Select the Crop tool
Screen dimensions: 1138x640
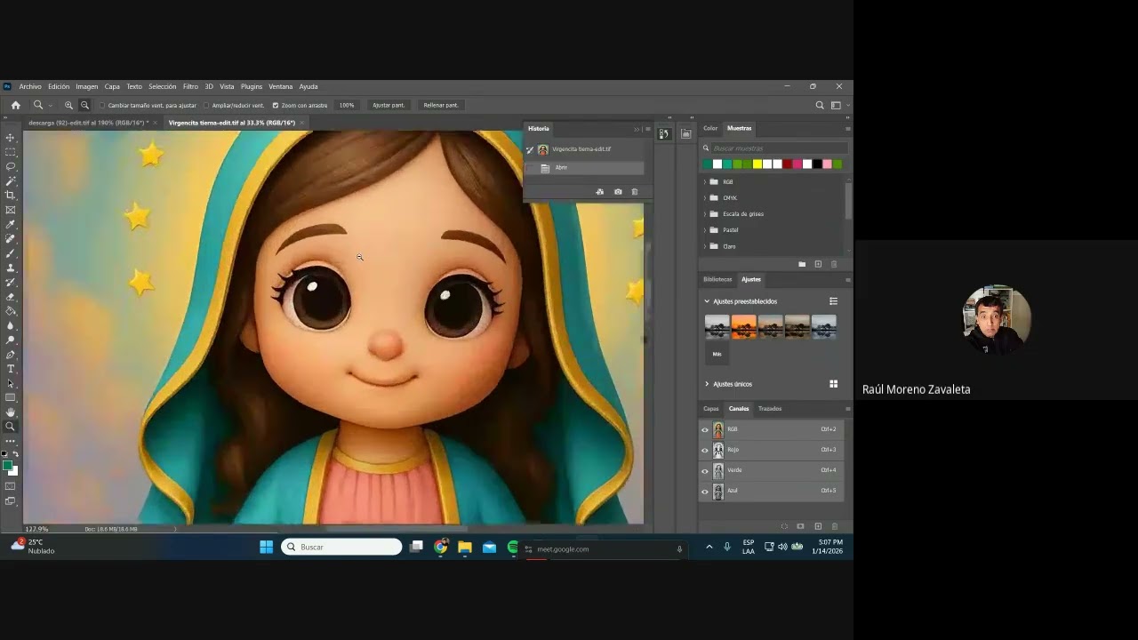coord(11,195)
